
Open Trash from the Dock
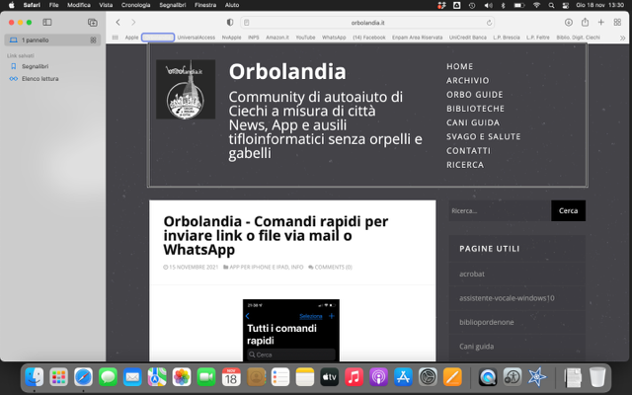pyautogui.click(x=597, y=377)
